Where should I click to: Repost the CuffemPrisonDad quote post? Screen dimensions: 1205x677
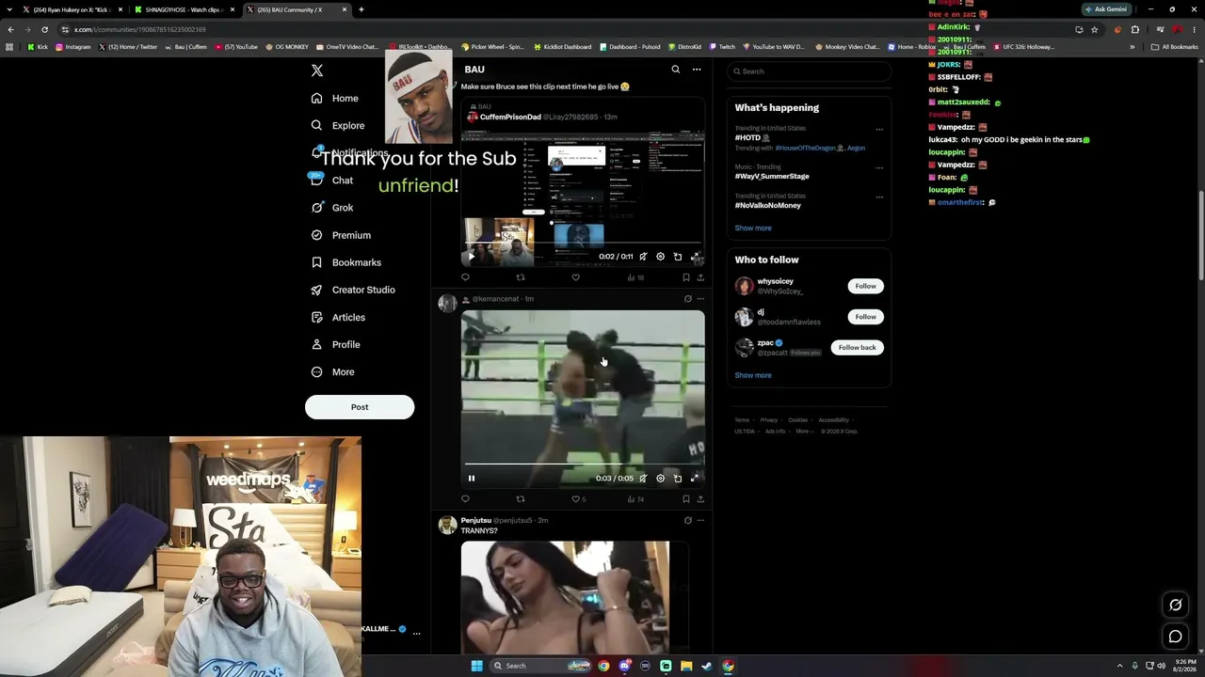521,277
